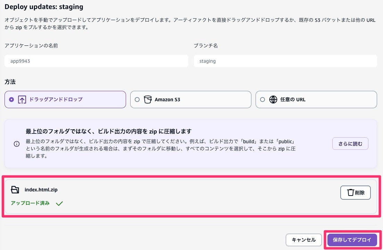Screen dimensions: 383x250
Task: Click the app name field showing app9943
Action: click(96, 61)
